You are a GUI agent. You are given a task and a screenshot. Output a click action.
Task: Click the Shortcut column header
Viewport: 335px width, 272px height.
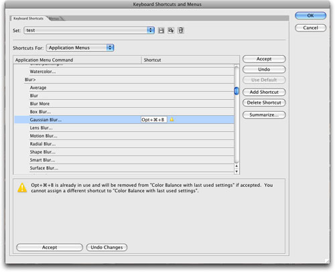point(190,60)
